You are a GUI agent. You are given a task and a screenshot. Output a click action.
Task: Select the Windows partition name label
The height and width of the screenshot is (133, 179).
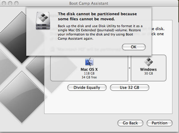[x=148, y=69]
